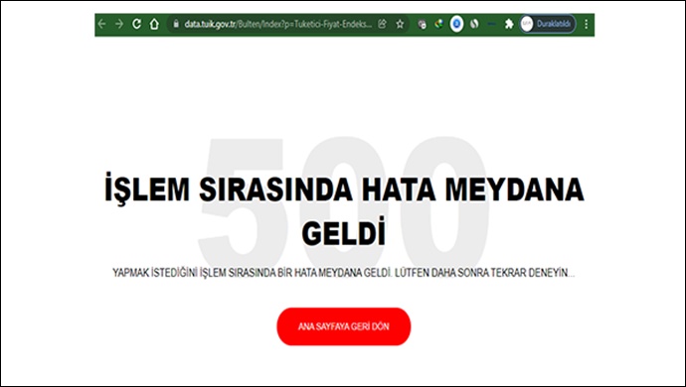This screenshot has height=387, width=686.
Task: Open the Extensions puzzle menu
Action: click(x=509, y=24)
